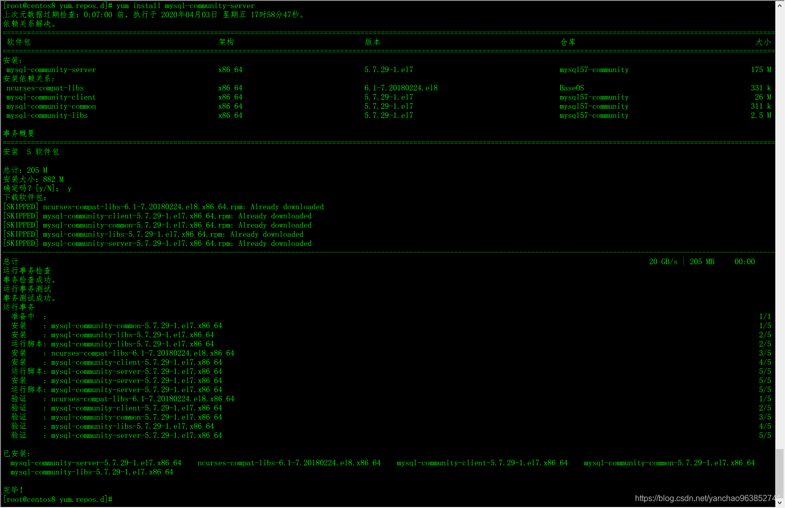Click the '311 k' size value
This screenshot has width=785, height=508.
(761, 106)
